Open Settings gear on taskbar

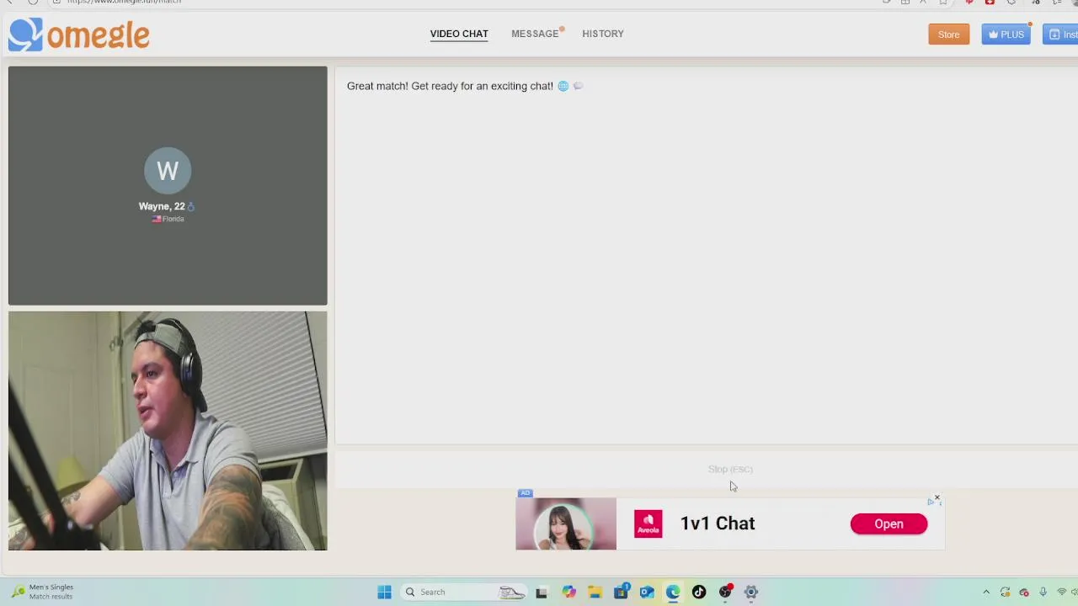tap(751, 592)
